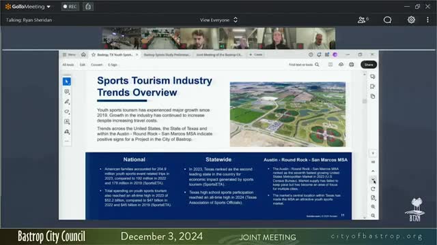Screen dimensions: 437x245
Task: Switch to Bastrop Sports Study Preliminary tab
Action: pos(167,54)
